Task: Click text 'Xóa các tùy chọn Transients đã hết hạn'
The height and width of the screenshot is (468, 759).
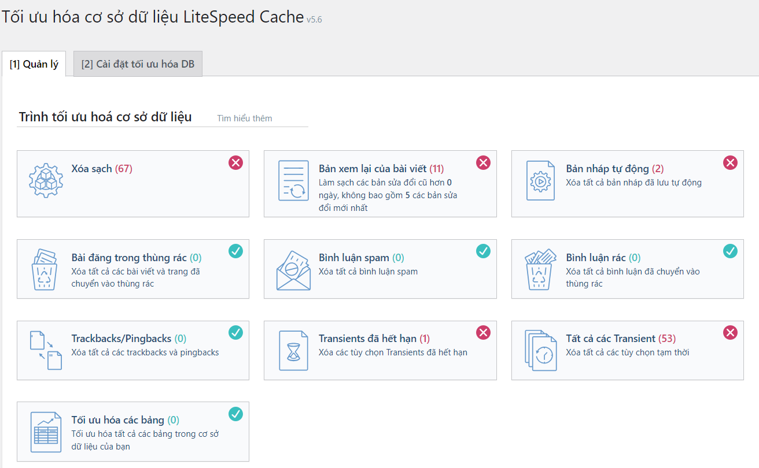Action: (393, 352)
